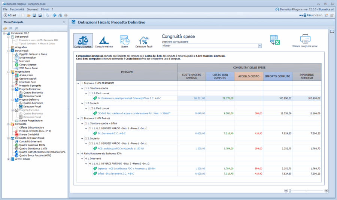Open Interventi da visualizzare dropdown

tap(260, 46)
